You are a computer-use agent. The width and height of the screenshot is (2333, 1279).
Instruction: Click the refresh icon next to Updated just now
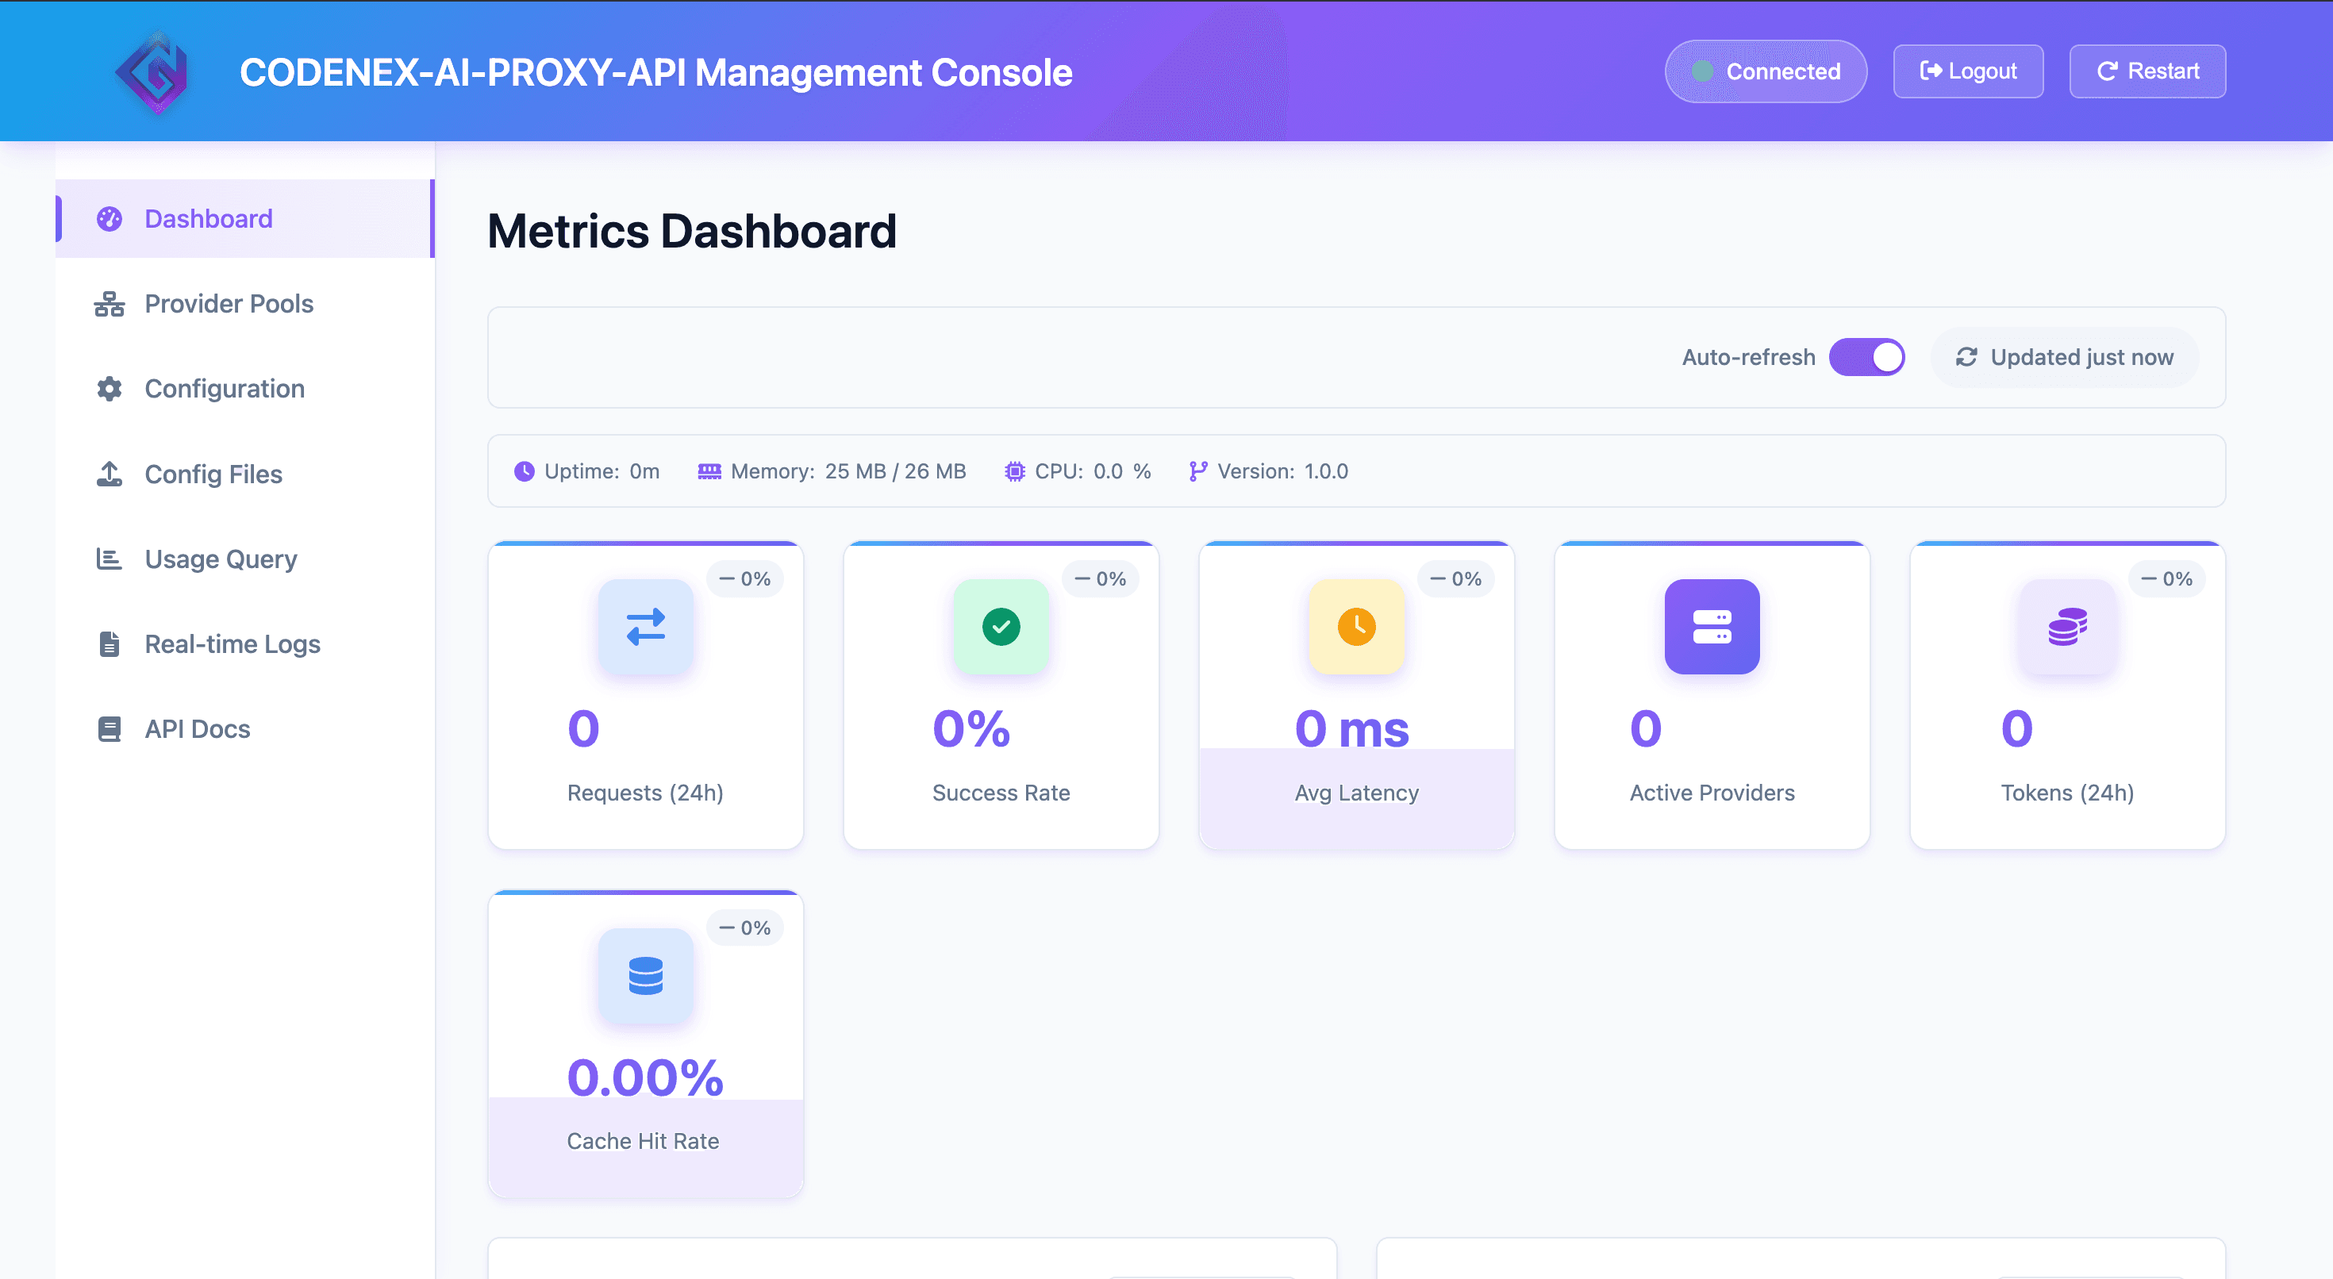coord(1967,357)
